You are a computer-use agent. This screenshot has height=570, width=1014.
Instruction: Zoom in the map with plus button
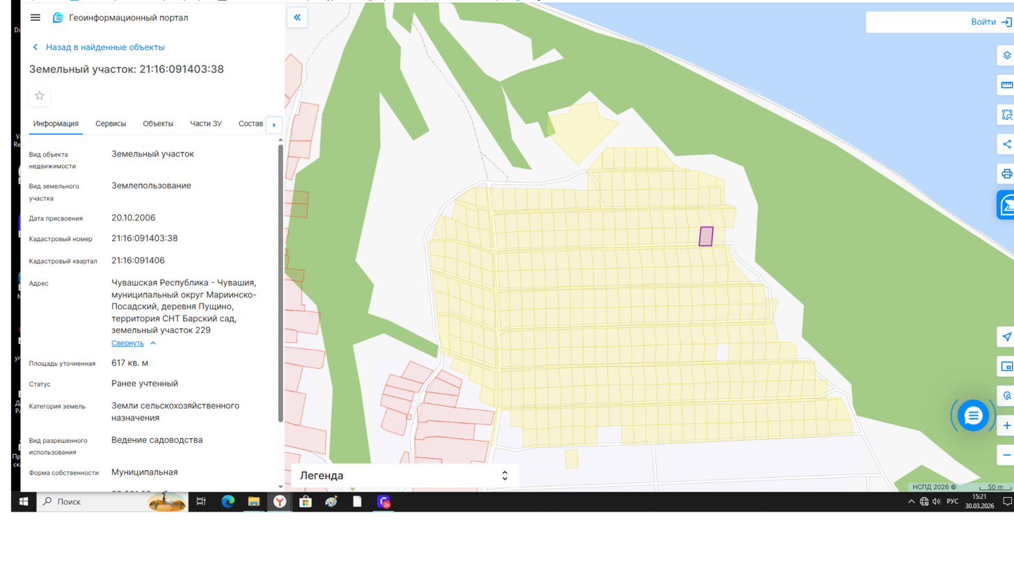(x=1006, y=425)
